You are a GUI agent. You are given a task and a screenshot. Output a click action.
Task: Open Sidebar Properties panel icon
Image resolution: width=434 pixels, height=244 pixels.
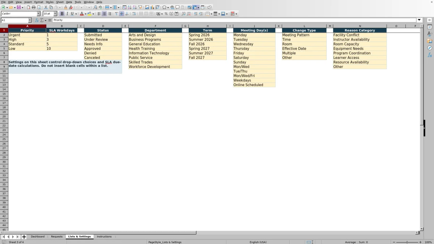click(x=430, y=27)
